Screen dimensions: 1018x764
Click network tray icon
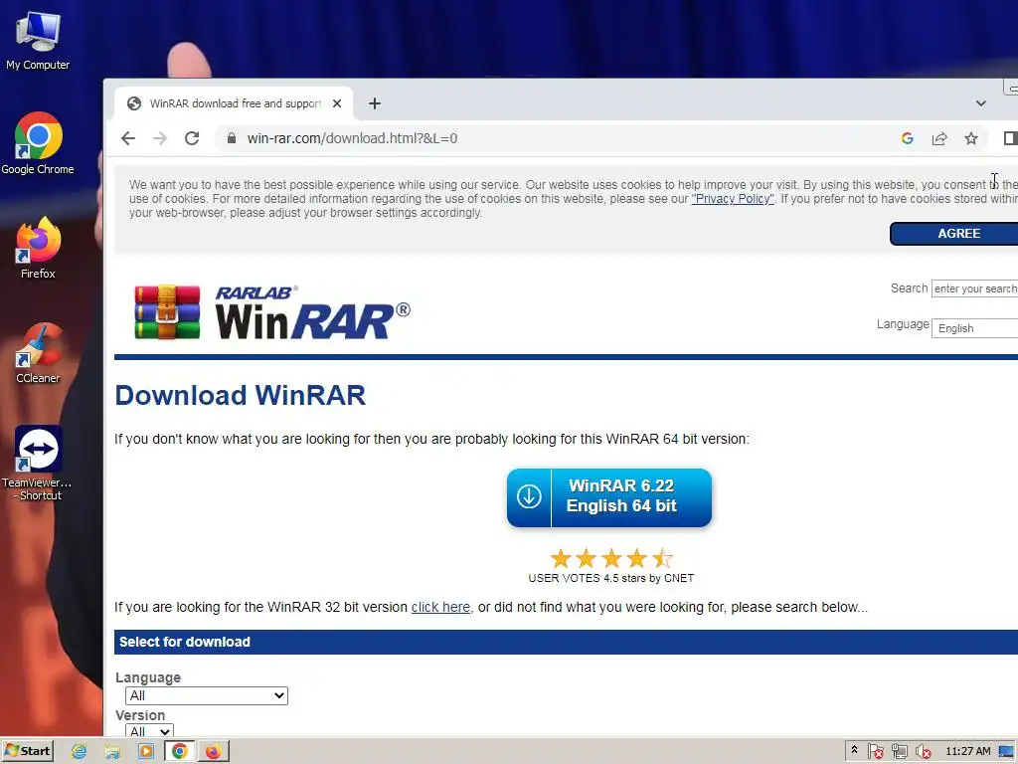pyautogui.click(x=899, y=752)
